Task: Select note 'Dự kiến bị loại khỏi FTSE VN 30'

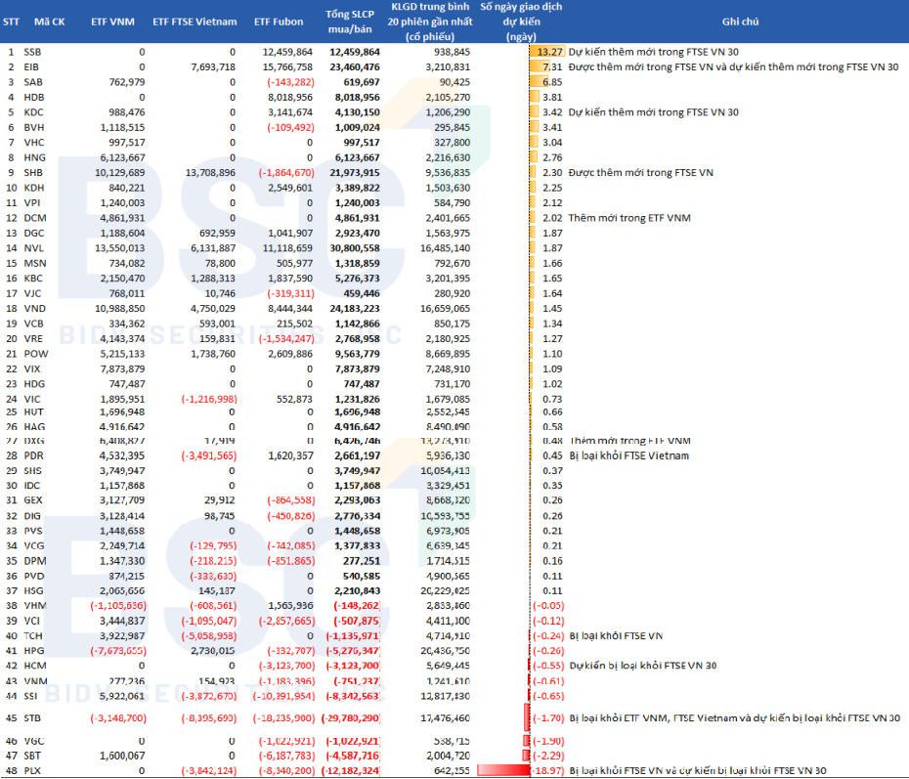Action: [643, 666]
